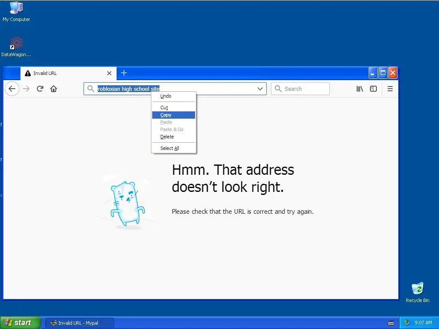This screenshot has height=329, width=439.
Task: Click the blue mascot illustration
Action: 127,203
